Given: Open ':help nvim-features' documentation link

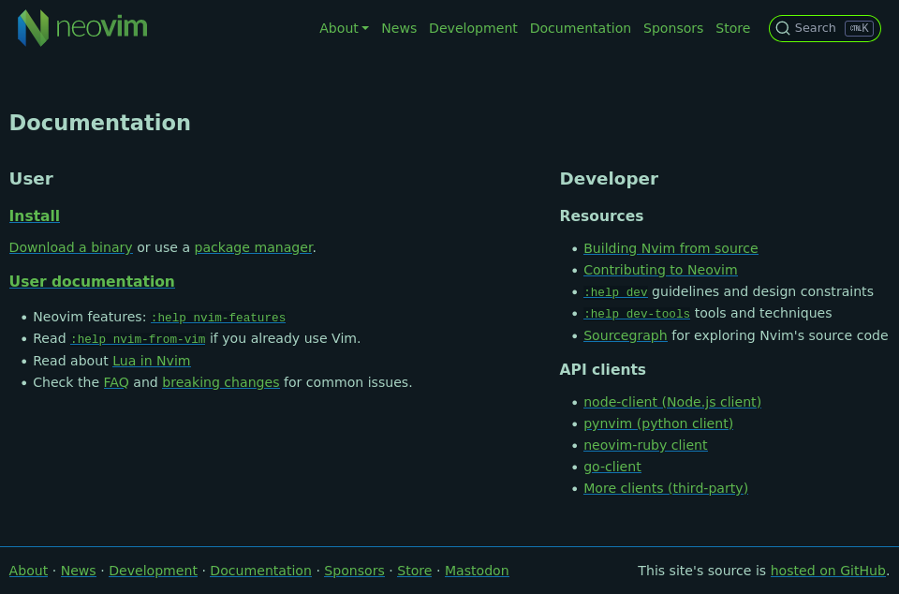Looking at the screenshot, I should 218,317.
